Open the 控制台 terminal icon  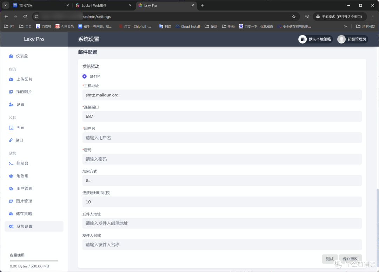point(11,164)
